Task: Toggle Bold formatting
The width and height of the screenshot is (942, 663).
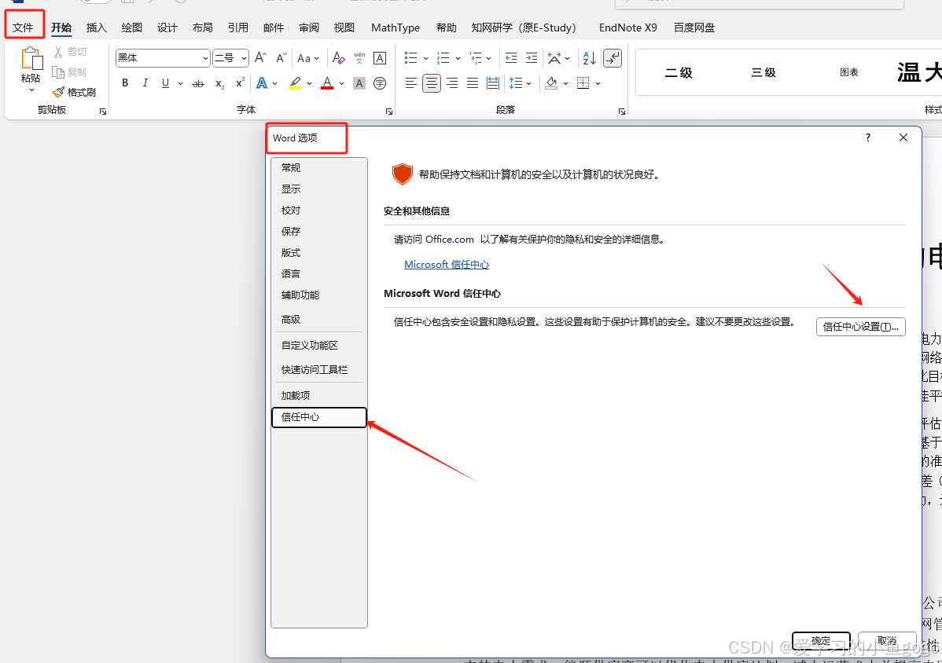Action: click(x=125, y=82)
